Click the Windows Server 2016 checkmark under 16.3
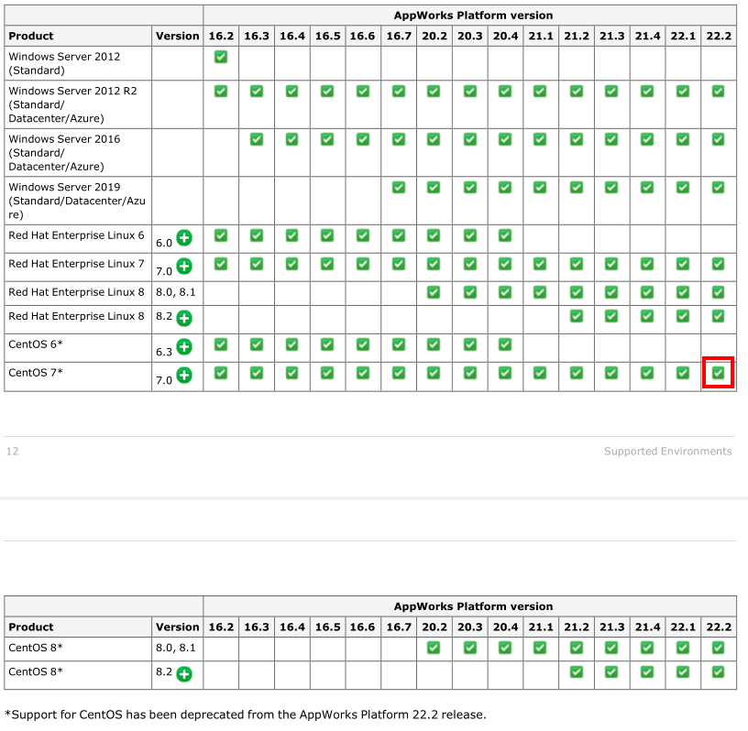 (x=257, y=139)
